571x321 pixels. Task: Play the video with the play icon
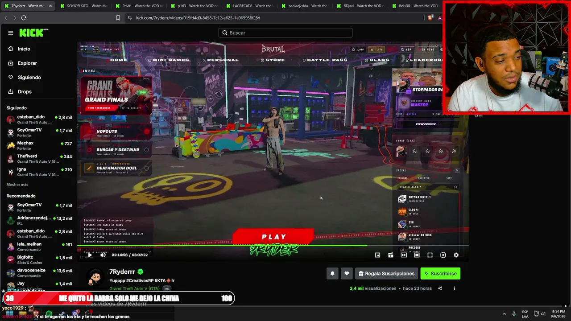point(90,255)
